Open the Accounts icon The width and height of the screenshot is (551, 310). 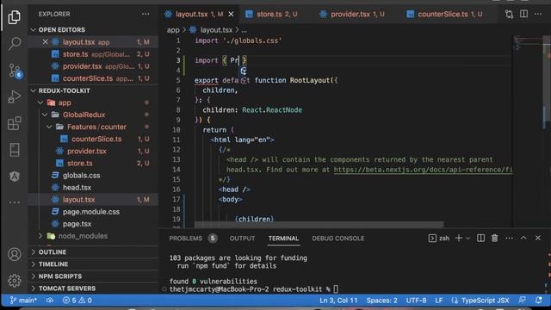(14, 254)
